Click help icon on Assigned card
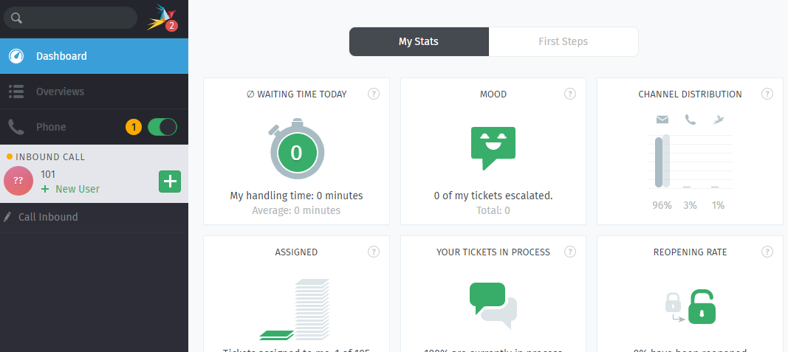 click(x=374, y=252)
